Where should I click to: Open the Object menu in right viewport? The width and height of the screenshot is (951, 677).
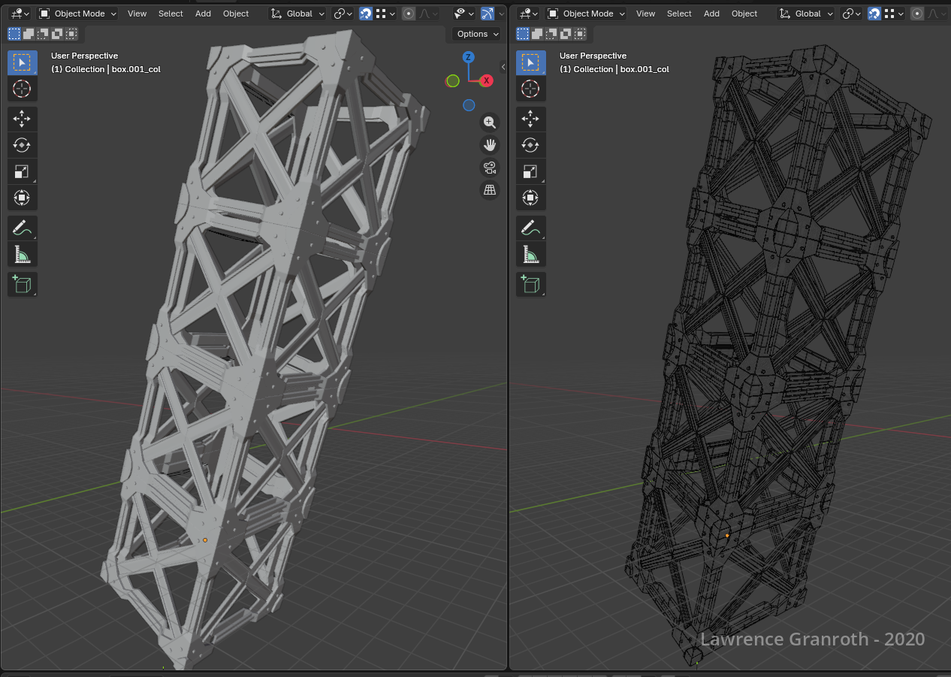(744, 14)
